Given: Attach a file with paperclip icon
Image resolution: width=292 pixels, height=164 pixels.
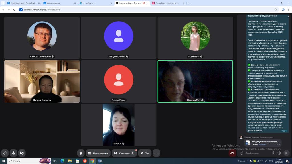Looking at the screenshot, I should [242, 153].
